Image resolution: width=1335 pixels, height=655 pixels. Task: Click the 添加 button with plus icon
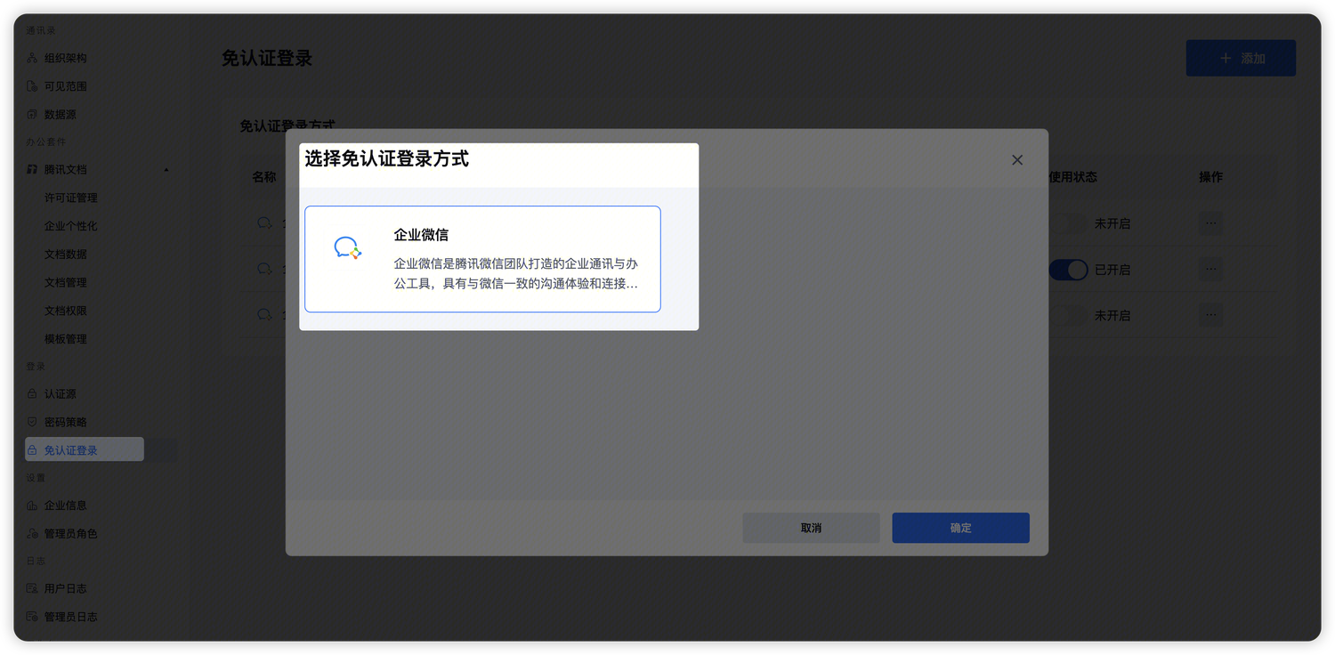1241,58
